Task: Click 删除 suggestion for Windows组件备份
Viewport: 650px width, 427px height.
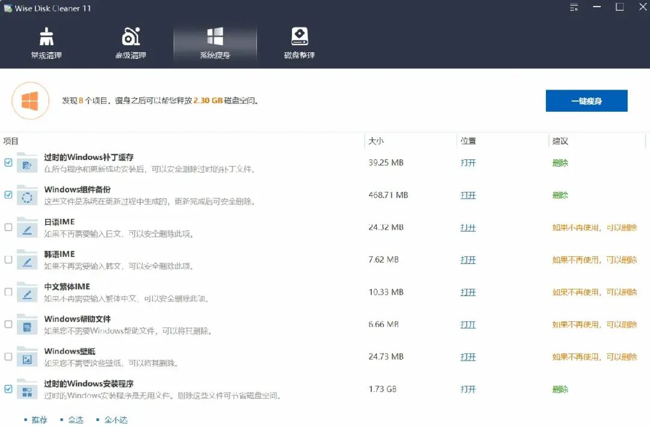Action: (560, 195)
